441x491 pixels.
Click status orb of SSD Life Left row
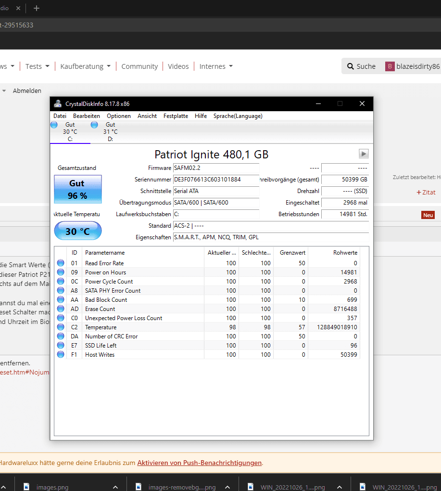pyautogui.click(x=61, y=345)
